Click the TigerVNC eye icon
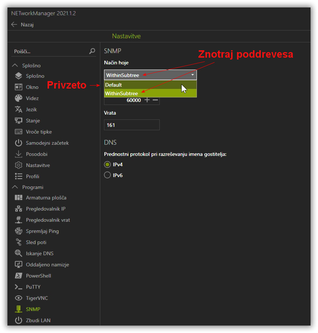This screenshot has width=318, height=333. (19, 298)
